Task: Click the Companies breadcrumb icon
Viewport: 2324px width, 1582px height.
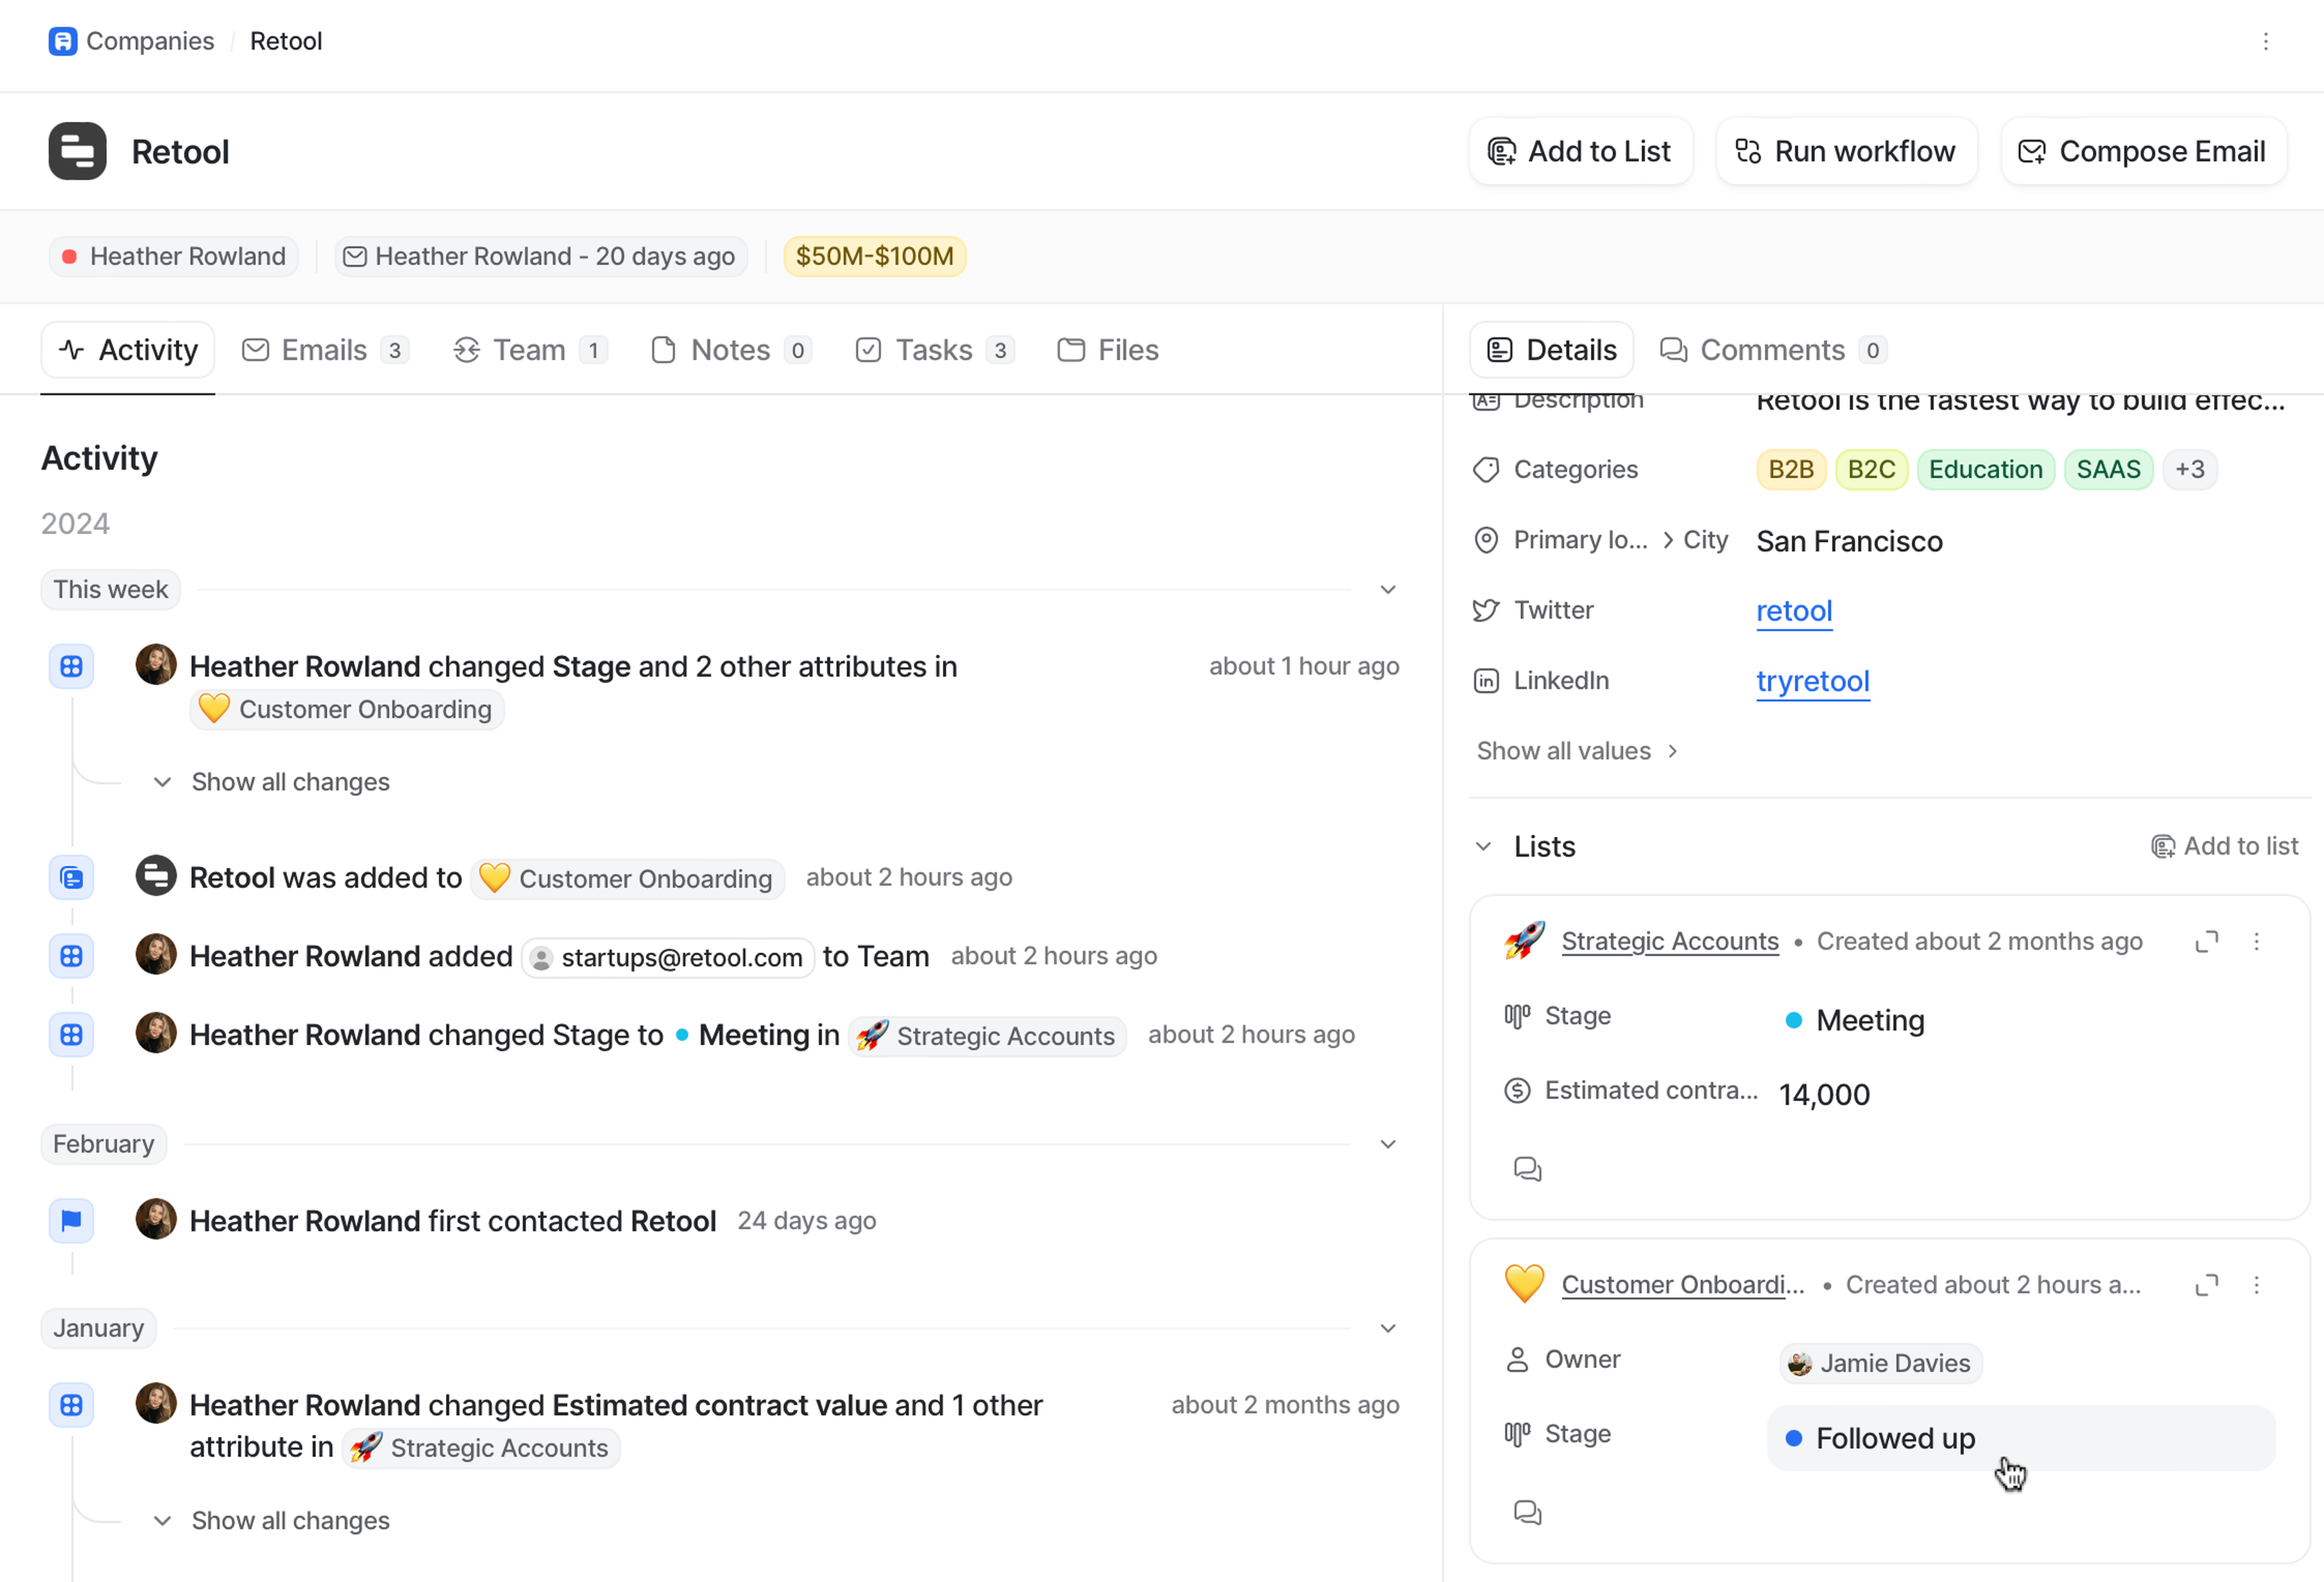Action: coord(62,41)
